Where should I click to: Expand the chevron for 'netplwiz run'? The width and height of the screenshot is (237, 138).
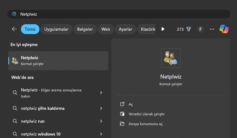[101, 121]
